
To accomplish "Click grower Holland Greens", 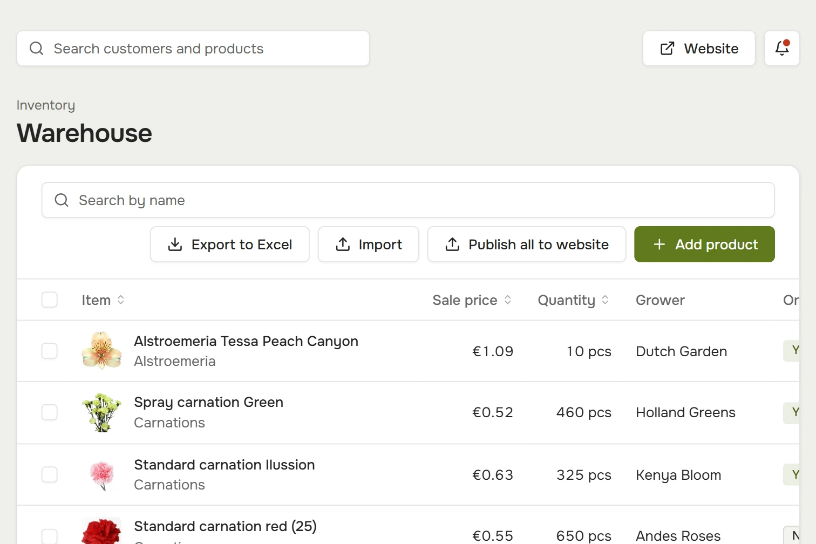I will point(686,412).
